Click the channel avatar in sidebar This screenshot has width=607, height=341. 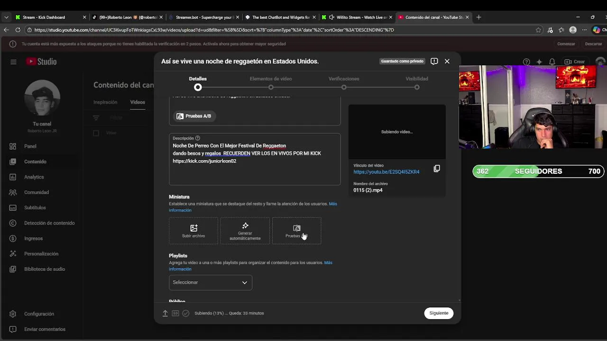[x=42, y=98]
